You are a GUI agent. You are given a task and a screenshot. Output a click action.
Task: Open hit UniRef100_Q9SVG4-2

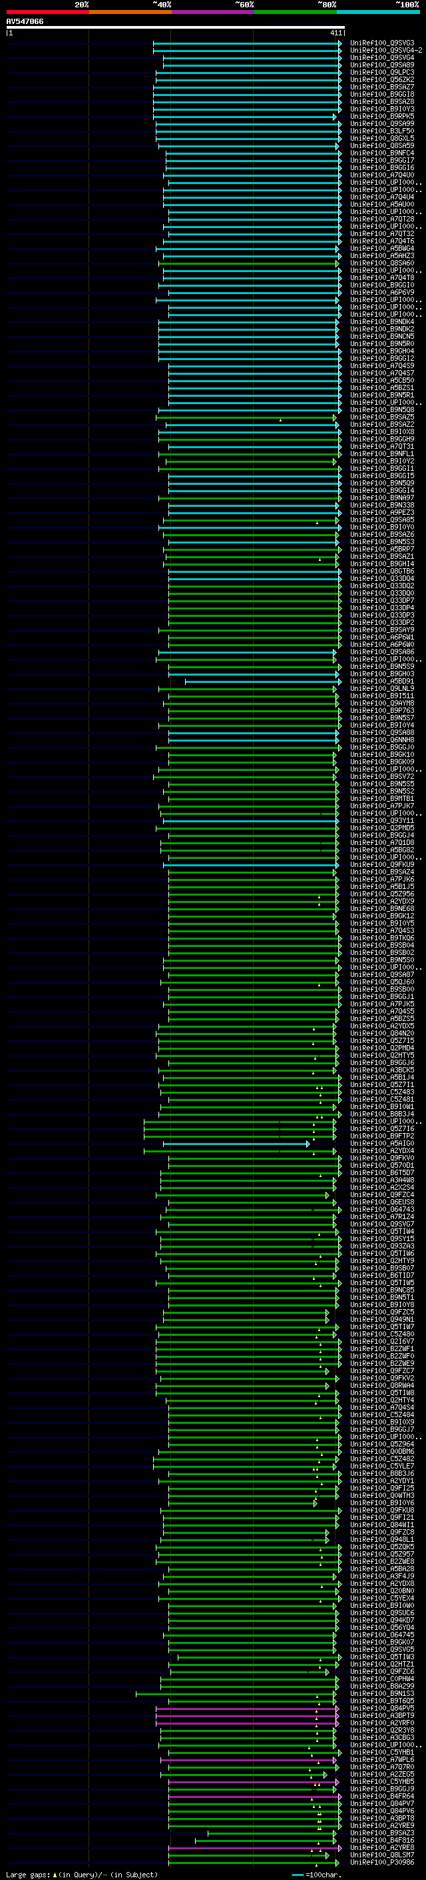point(386,51)
